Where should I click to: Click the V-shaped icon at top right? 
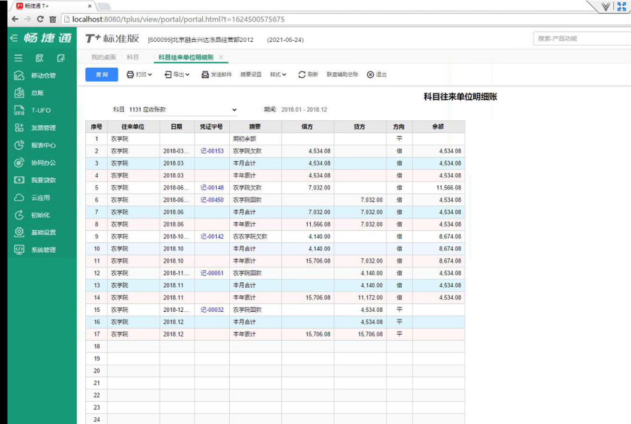click(x=606, y=6)
